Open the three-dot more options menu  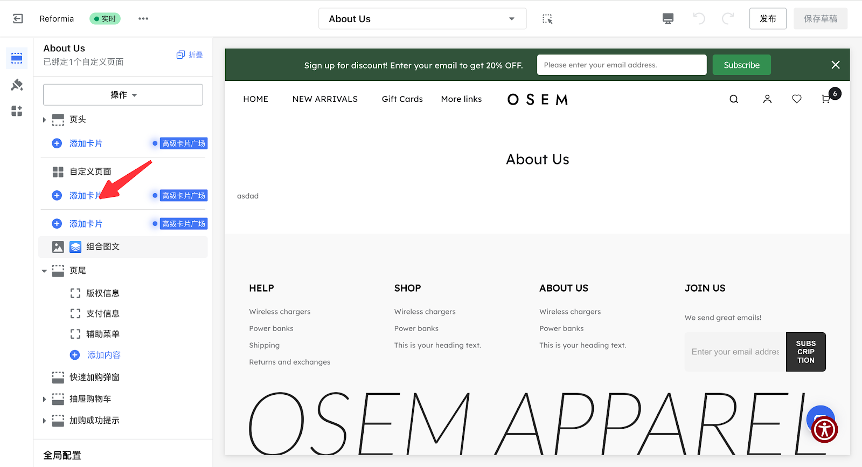[143, 19]
